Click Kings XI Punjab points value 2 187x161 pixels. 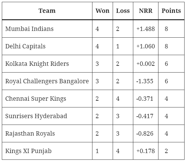point(166,151)
